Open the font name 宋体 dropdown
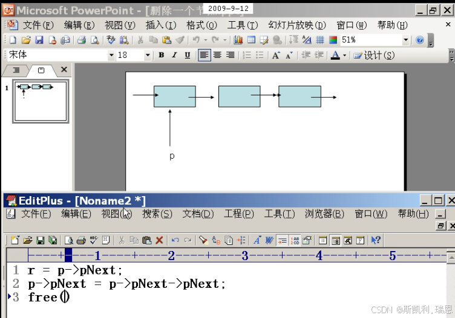 tap(111, 55)
